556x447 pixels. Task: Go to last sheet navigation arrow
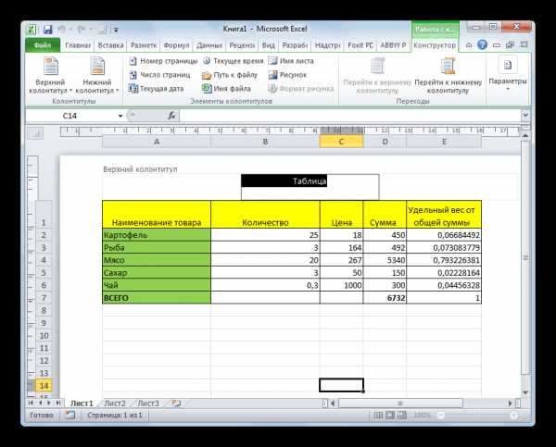(x=57, y=404)
